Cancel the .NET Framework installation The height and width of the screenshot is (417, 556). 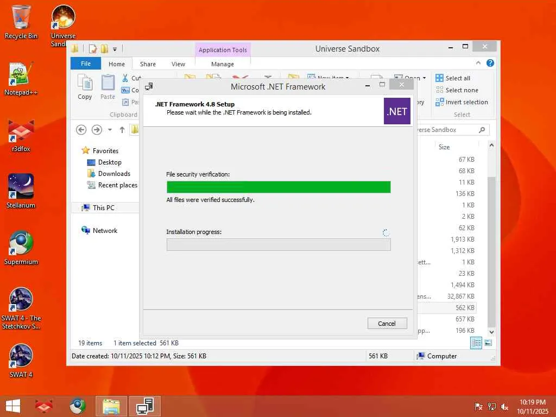click(x=387, y=324)
